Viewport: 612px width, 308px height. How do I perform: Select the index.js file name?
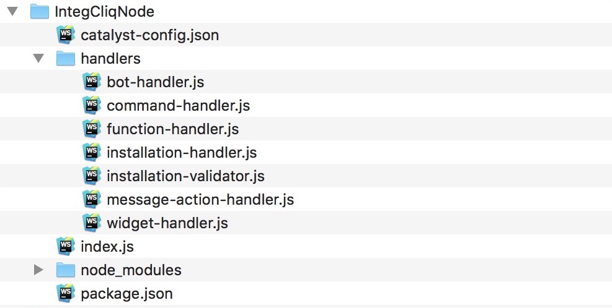point(107,246)
